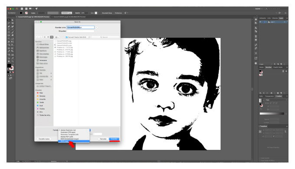Image resolution: width=295 pixels, height=169 pixels.
Task: Toggle the Scale Corners checkbox
Action: pyautogui.click(x=260, y=158)
